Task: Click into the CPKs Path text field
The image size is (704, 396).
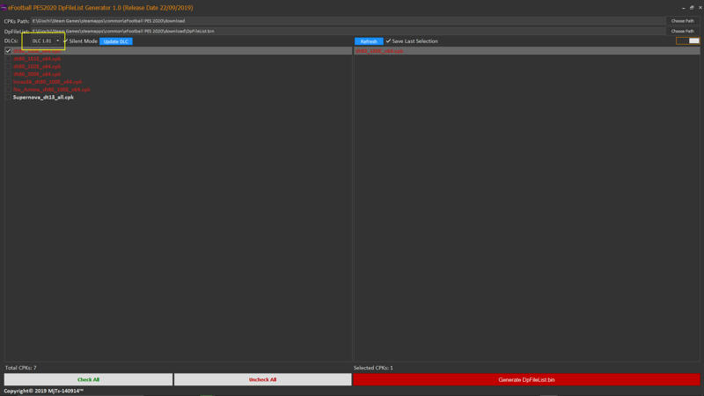Action: [348, 21]
